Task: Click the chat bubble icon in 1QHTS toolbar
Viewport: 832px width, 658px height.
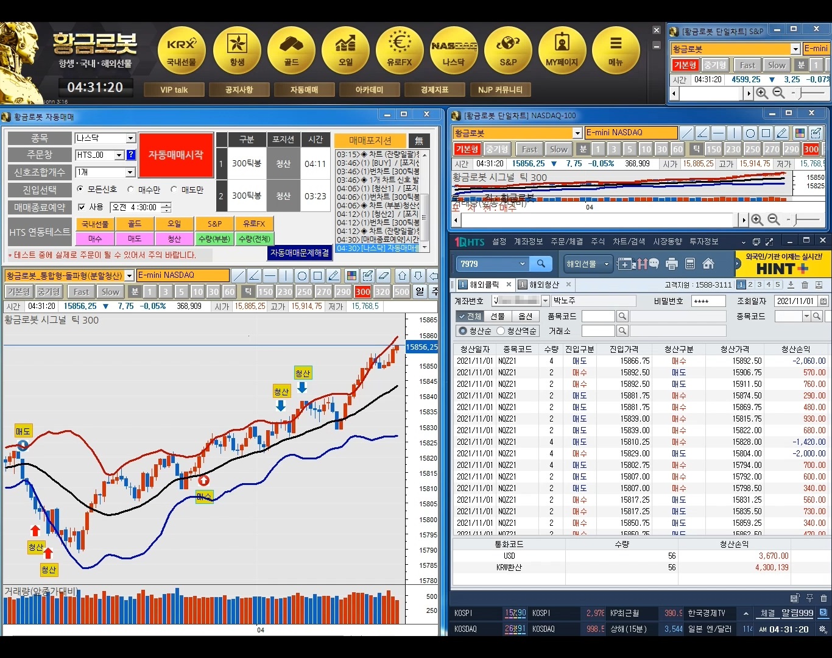Action: (x=654, y=263)
